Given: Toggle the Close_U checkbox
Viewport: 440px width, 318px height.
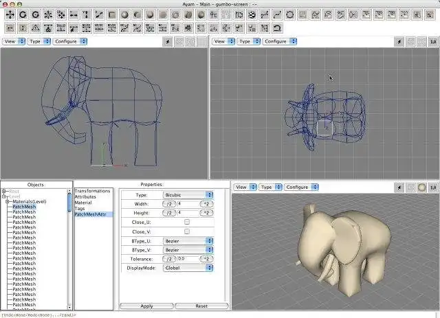Looking at the screenshot, I should click(187, 222).
